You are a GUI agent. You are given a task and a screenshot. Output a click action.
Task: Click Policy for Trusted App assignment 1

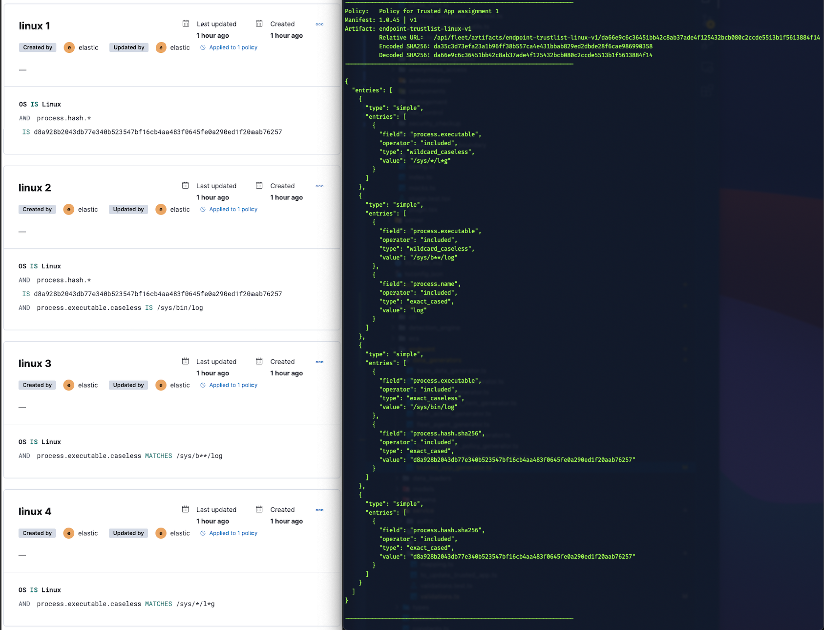click(x=439, y=11)
